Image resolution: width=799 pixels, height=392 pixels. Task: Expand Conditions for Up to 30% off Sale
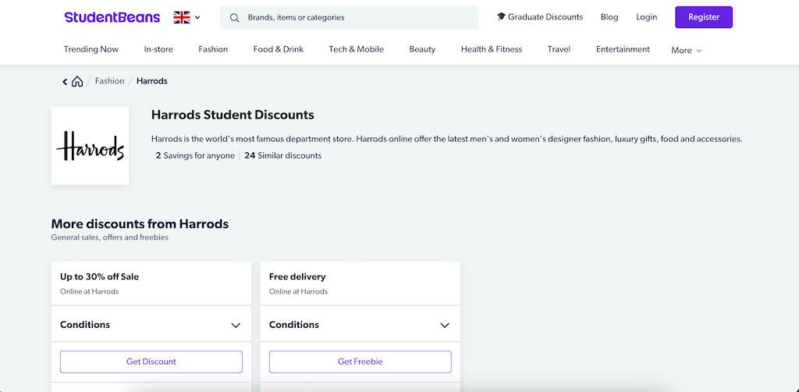pos(151,325)
